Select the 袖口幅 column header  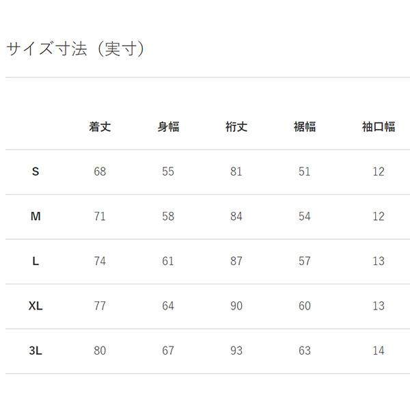point(379,127)
